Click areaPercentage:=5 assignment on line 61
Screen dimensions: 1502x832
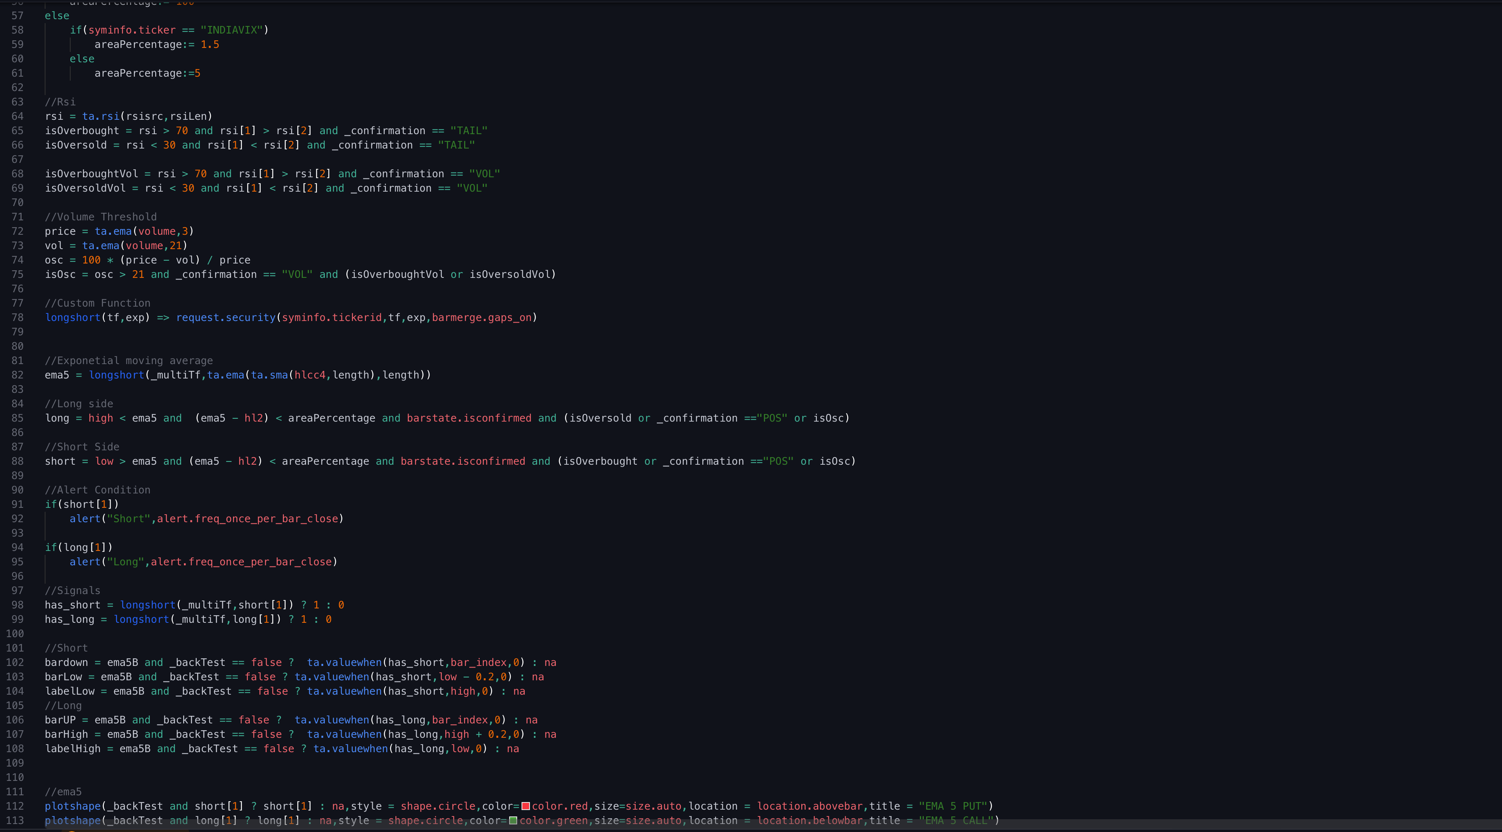(148, 73)
